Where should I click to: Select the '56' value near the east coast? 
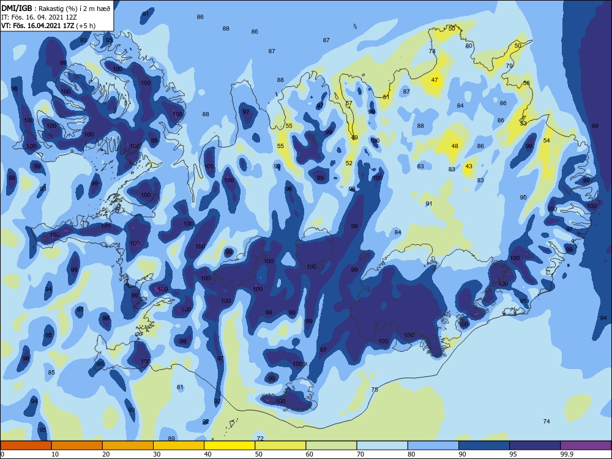[x=526, y=83]
